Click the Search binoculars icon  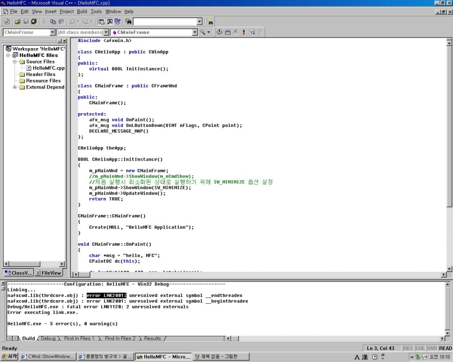click(210, 22)
